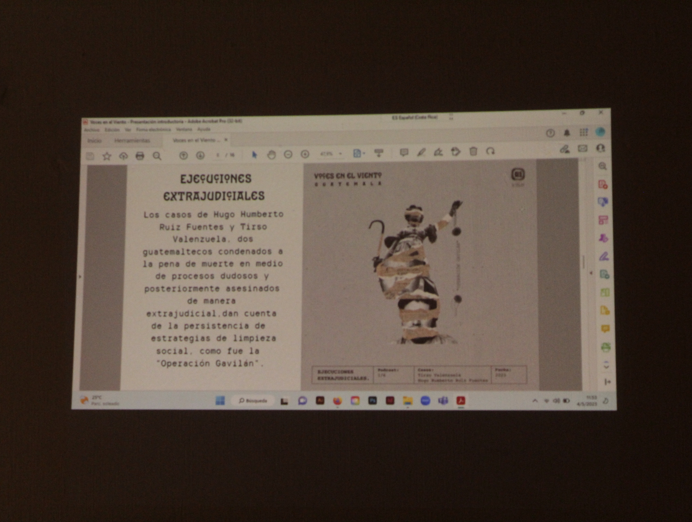Viewport: 692px width, 522px height.
Task: Click the stamp tag tool icon
Action: tap(456, 152)
